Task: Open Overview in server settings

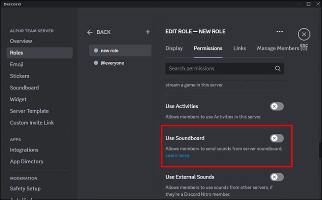Action: 21,41
